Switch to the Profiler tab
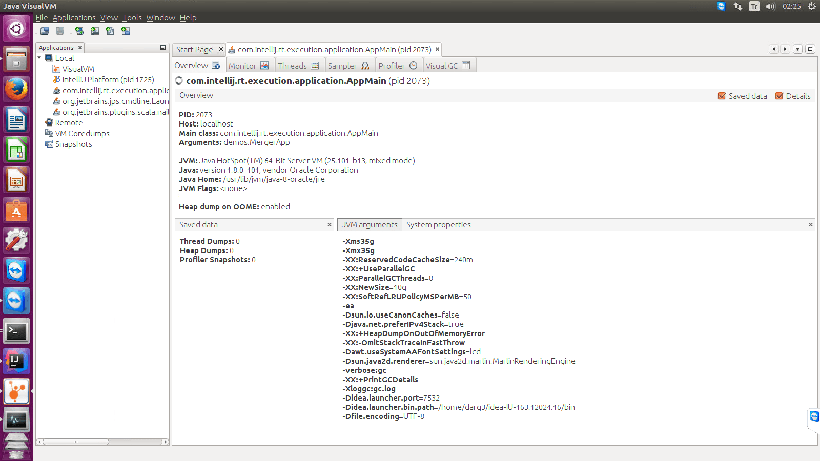The image size is (820, 461). [x=398, y=66]
